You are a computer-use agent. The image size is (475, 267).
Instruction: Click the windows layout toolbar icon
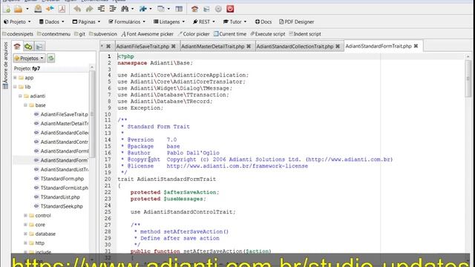coord(161,9)
